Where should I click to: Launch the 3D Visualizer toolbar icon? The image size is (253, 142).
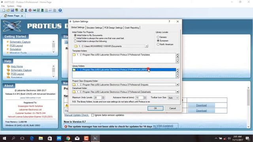pos(34,10)
